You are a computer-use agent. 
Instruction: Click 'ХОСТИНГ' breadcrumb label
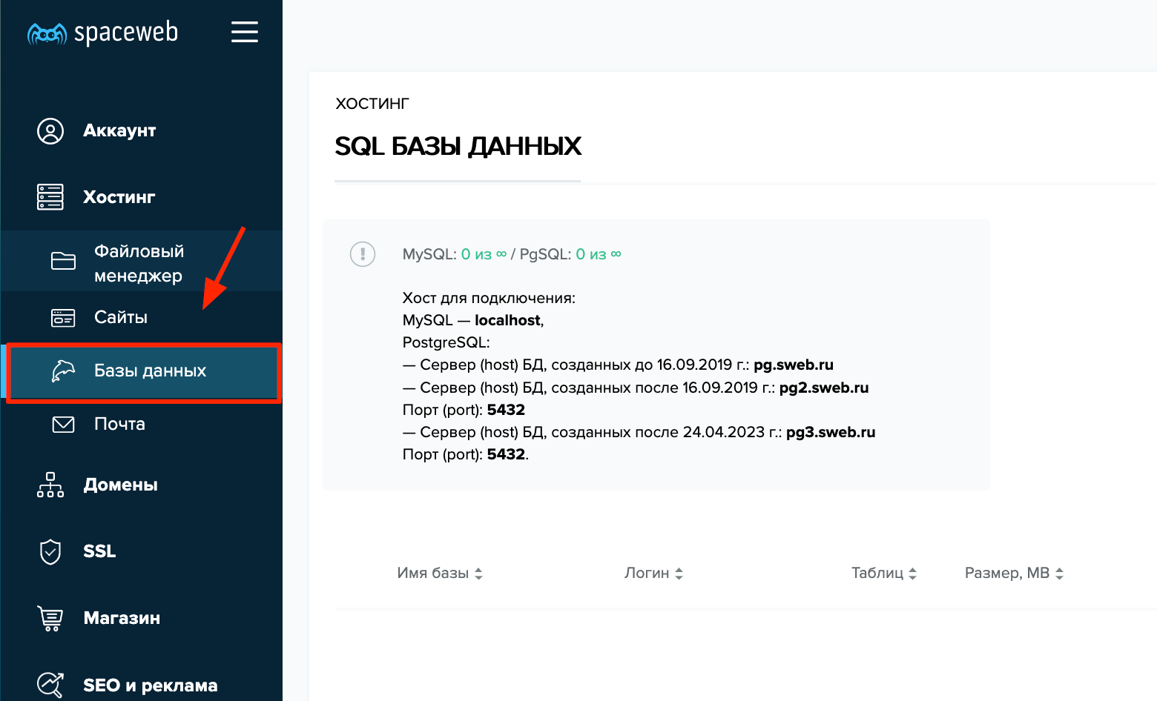[372, 104]
